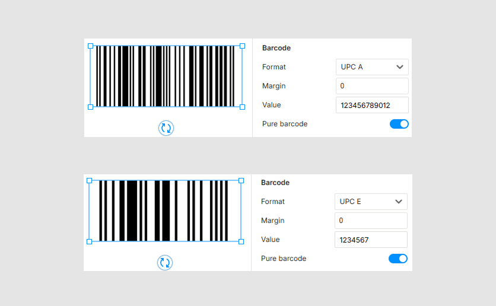Click the Value field containing 1234567
The height and width of the screenshot is (306, 496).
(371, 240)
